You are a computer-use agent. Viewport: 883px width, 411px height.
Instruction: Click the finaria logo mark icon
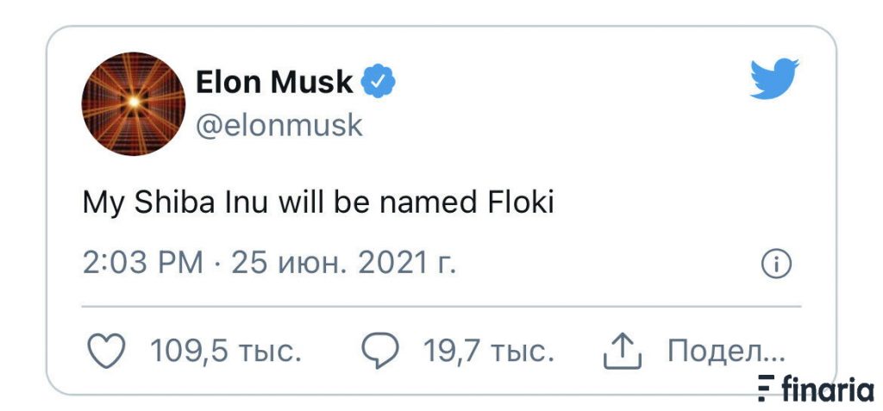point(766,389)
